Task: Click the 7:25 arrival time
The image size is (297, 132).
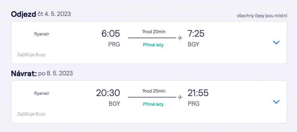Action: tap(196, 34)
